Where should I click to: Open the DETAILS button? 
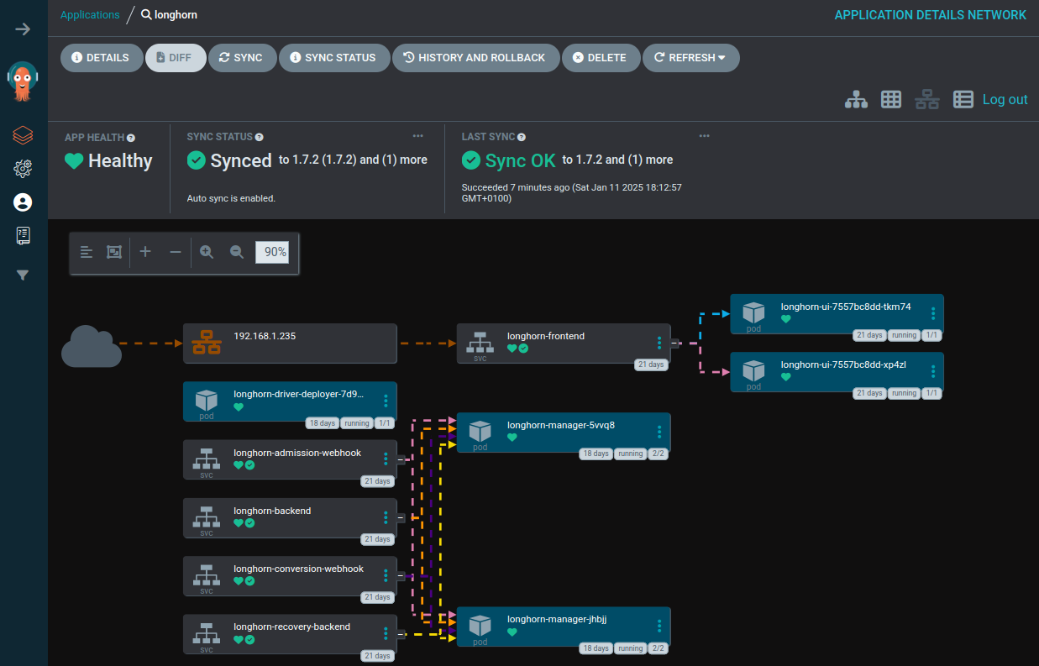[x=102, y=58]
